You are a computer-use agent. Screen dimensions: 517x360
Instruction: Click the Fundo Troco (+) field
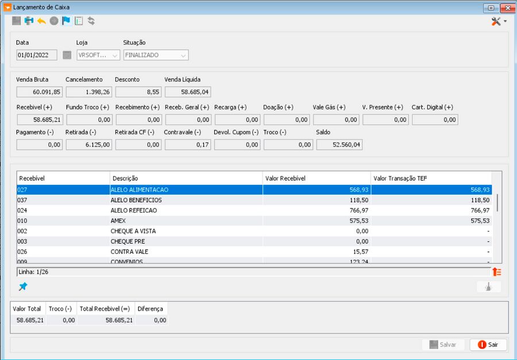pyautogui.click(x=89, y=119)
